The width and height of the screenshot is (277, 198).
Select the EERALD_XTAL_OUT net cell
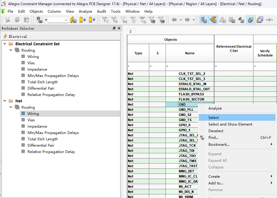190,89
